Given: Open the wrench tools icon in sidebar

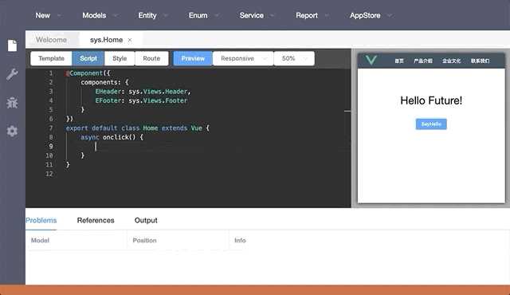Looking at the screenshot, I should (x=12, y=74).
